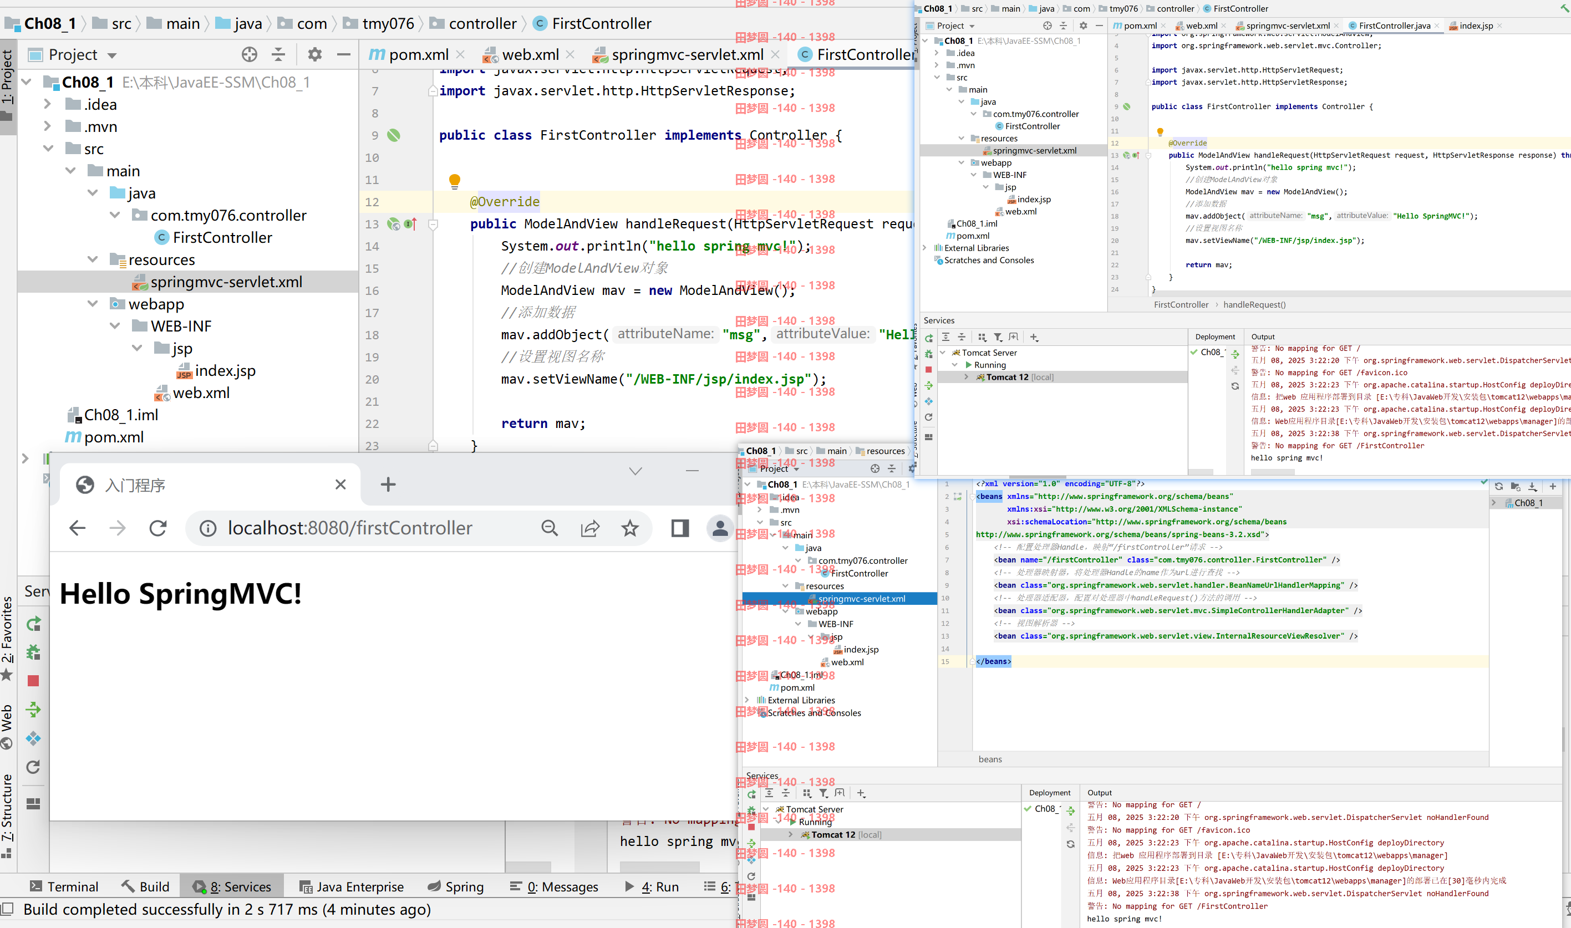Collapse resources folder in left Project tree

tap(93, 259)
